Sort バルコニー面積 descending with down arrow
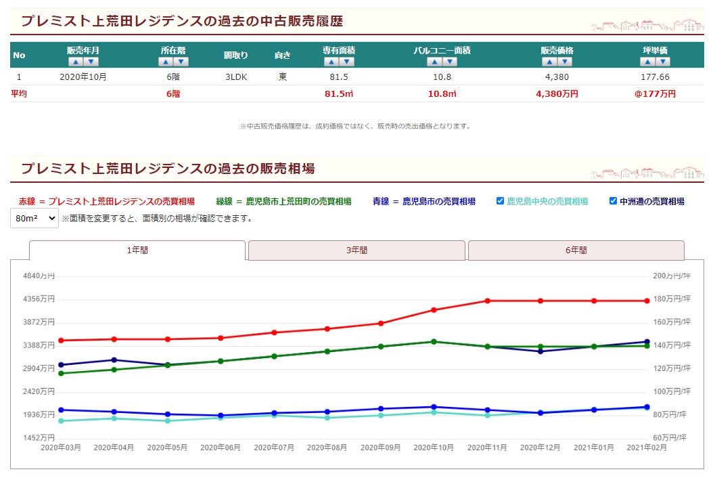713x478 pixels. (x=450, y=62)
